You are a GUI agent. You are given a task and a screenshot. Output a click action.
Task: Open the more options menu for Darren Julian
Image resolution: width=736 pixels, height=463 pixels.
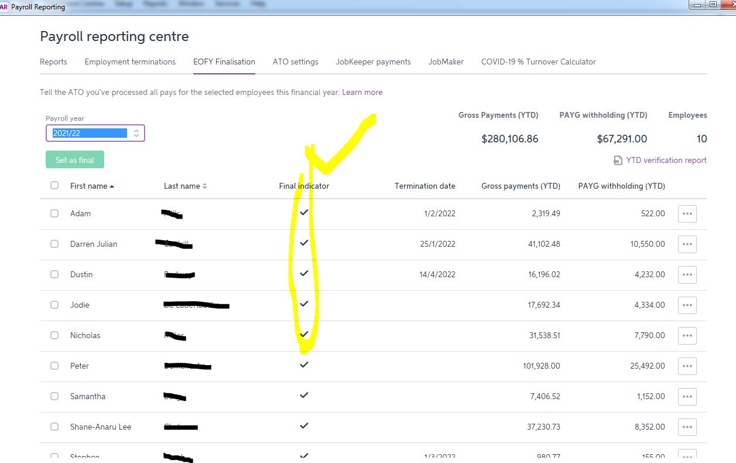[x=687, y=244]
